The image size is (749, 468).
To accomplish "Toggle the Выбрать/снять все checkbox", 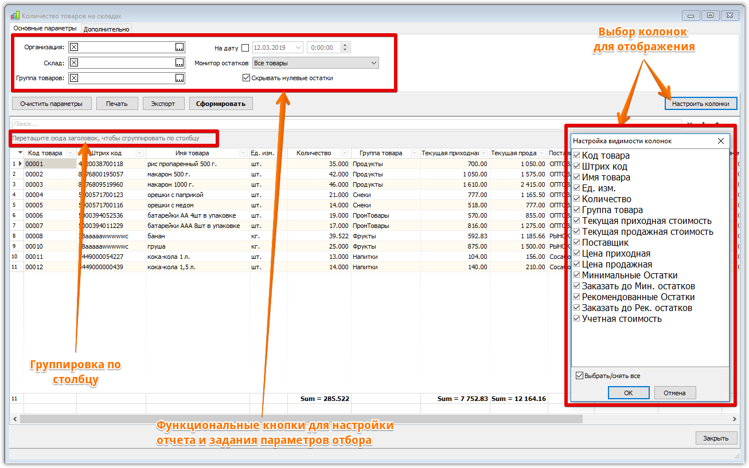I will [580, 376].
